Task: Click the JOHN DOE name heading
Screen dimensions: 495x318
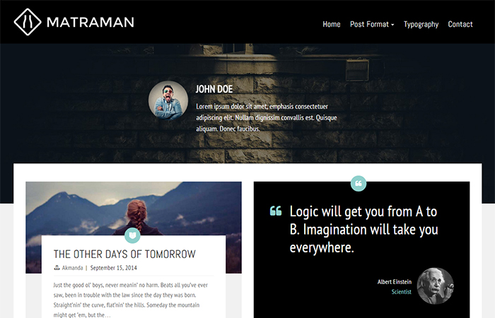Action: [x=214, y=89]
